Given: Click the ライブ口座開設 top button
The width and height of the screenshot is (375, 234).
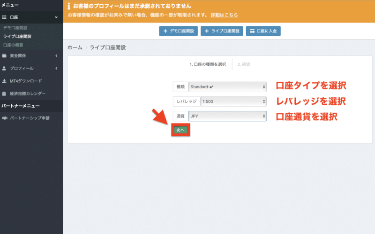Looking at the screenshot, I should pyautogui.click(x=222, y=31).
